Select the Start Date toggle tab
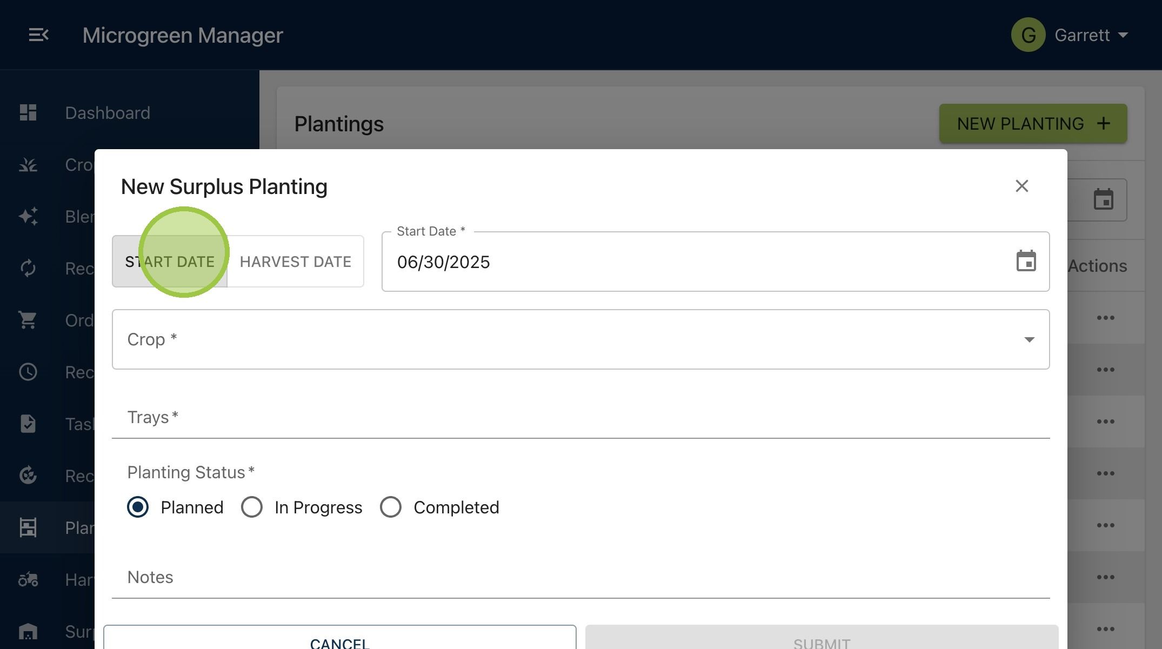 pyautogui.click(x=170, y=262)
